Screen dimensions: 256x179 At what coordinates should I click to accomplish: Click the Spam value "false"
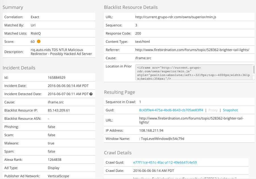[x=51, y=151]
